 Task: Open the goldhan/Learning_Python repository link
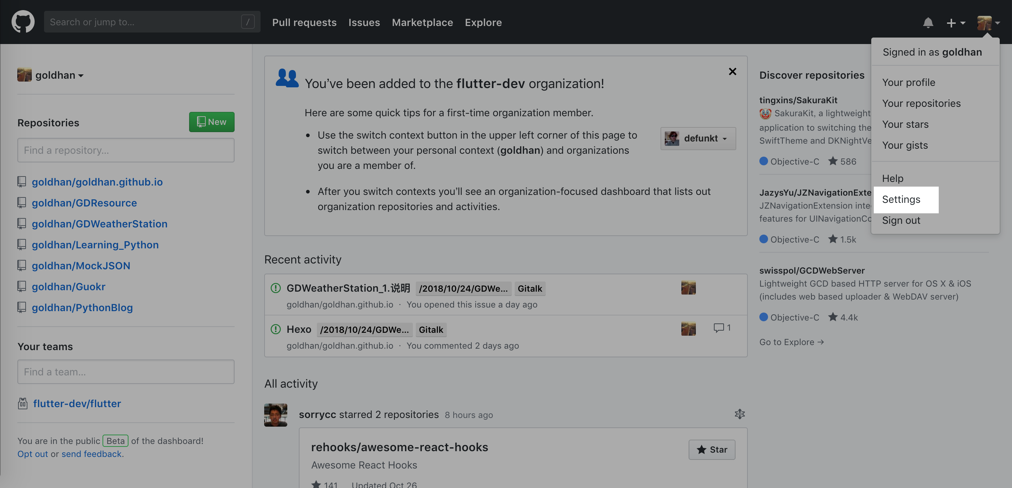coord(95,244)
